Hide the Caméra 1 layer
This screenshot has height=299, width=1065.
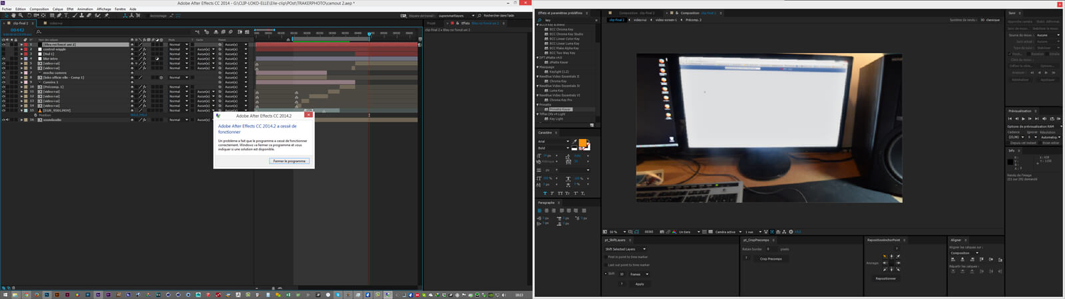click(3, 82)
